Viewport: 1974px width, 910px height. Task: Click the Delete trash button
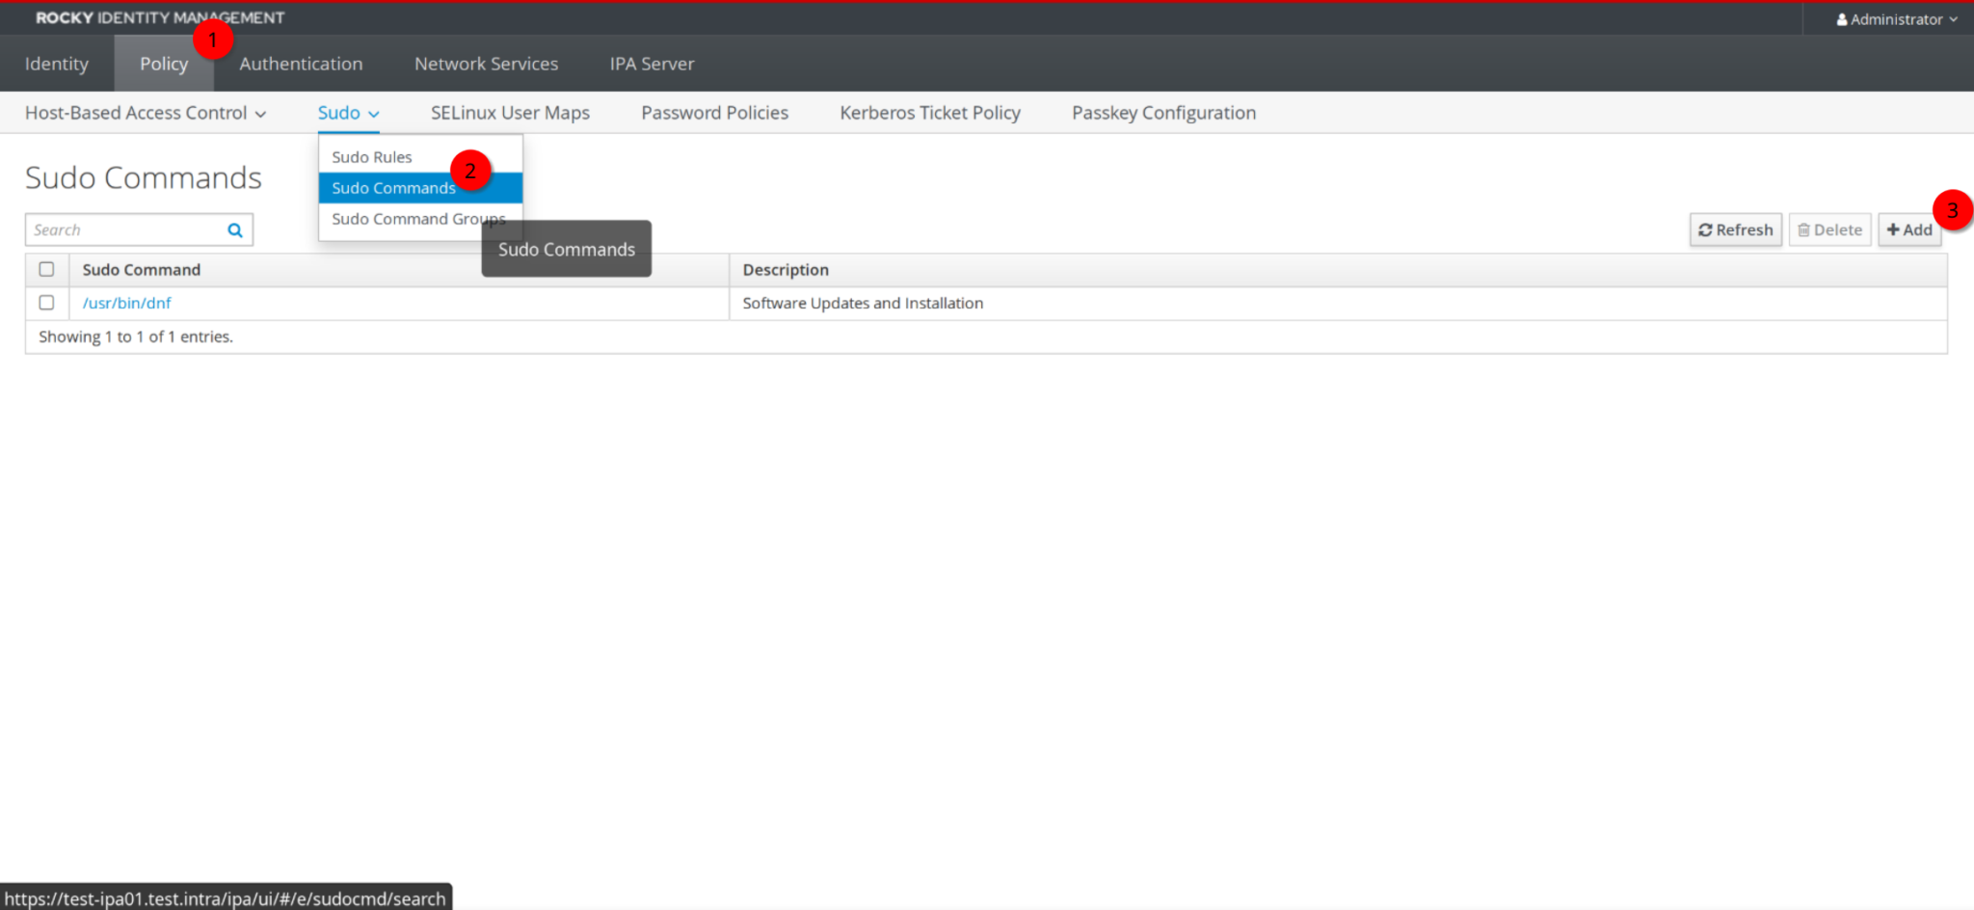tap(1829, 230)
